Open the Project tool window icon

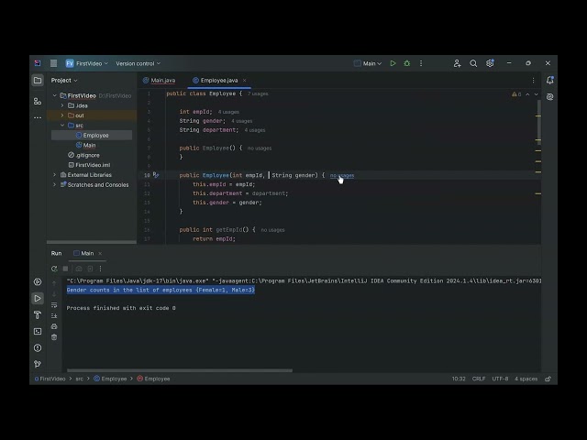point(38,80)
